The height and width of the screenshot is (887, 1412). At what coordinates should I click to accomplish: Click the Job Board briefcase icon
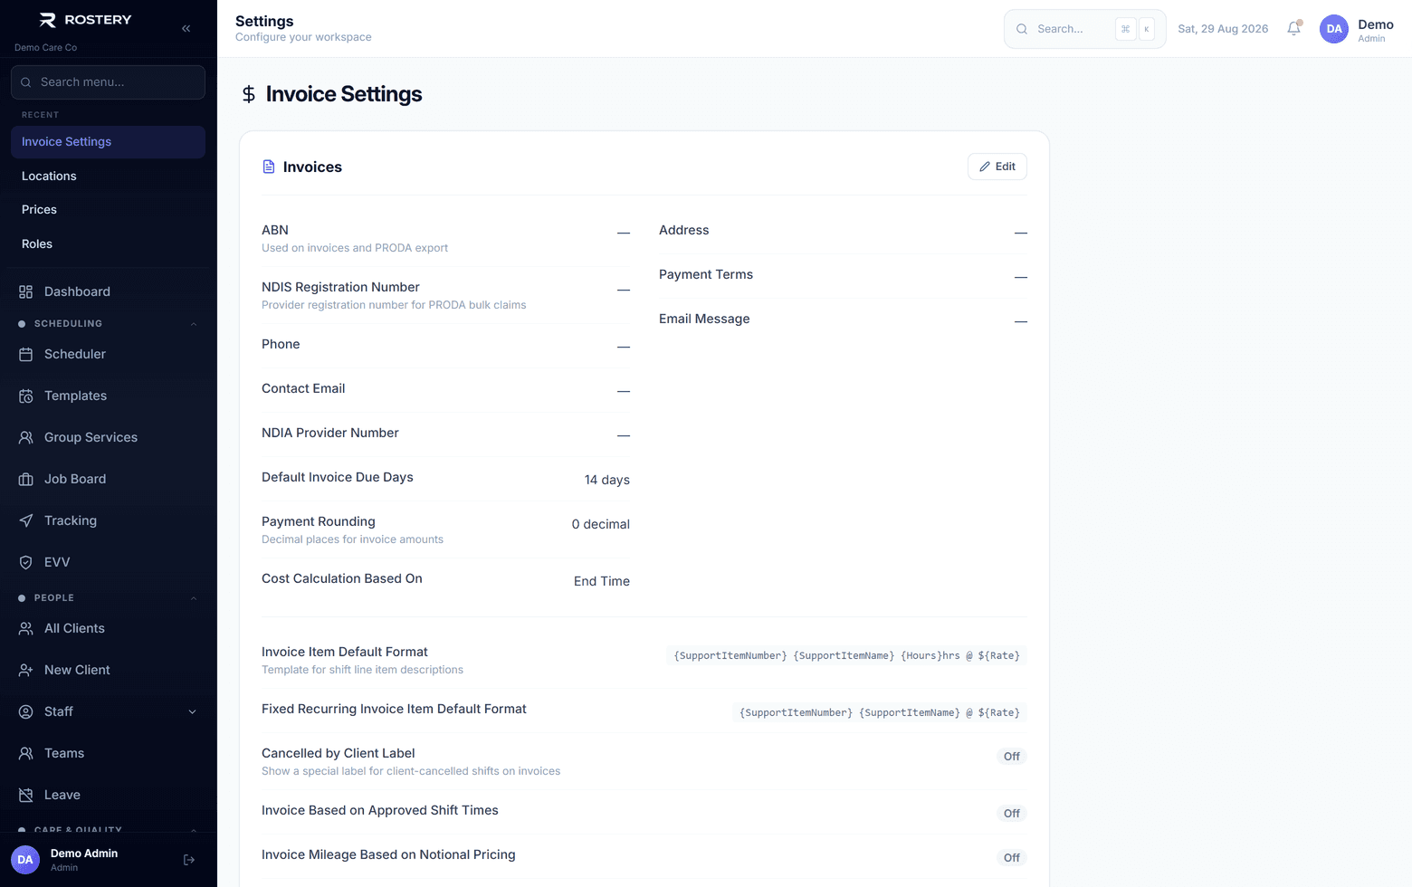tap(26, 479)
